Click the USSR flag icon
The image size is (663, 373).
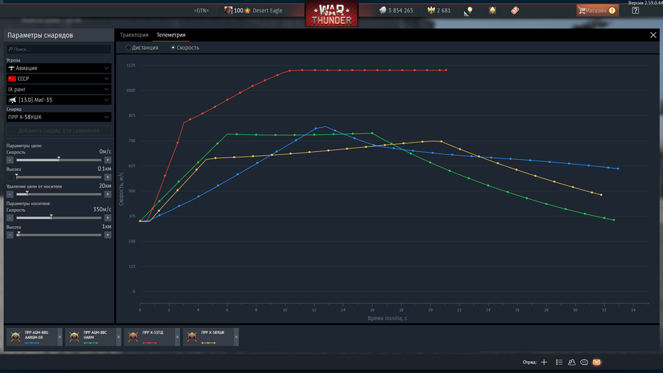pos(12,79)
